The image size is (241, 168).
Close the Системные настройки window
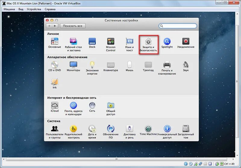click(47, 20)
